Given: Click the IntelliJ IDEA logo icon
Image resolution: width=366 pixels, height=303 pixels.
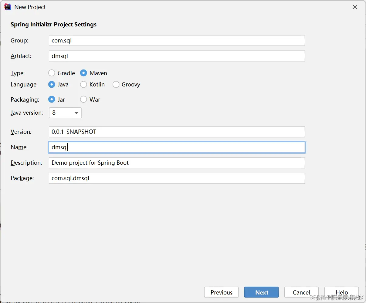Looking at the screenshot, I should click(x=8, y=7).
